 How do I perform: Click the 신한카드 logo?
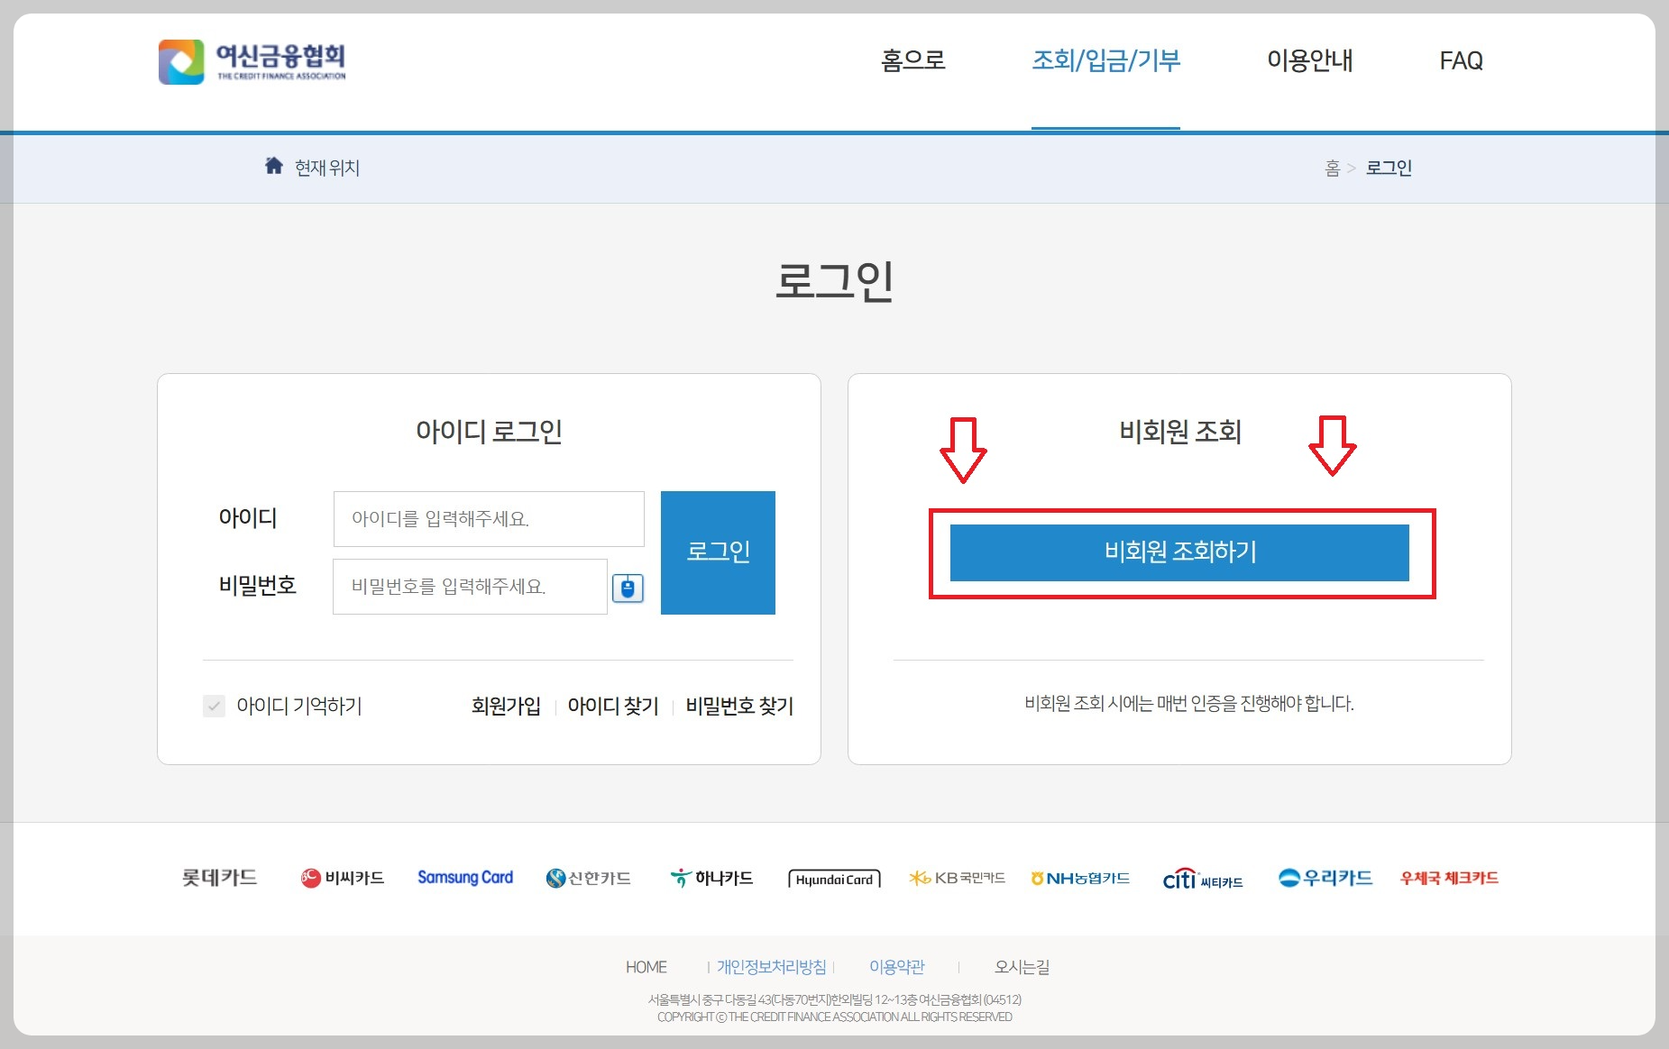click(588, 876)
